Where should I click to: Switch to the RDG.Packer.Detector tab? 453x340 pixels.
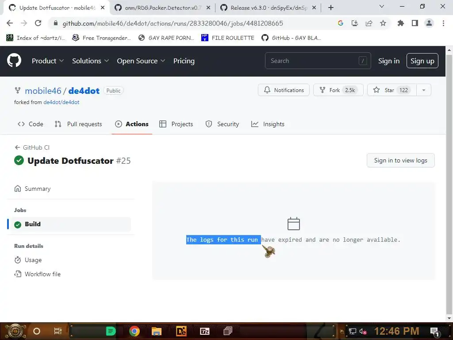click(162, 8)
